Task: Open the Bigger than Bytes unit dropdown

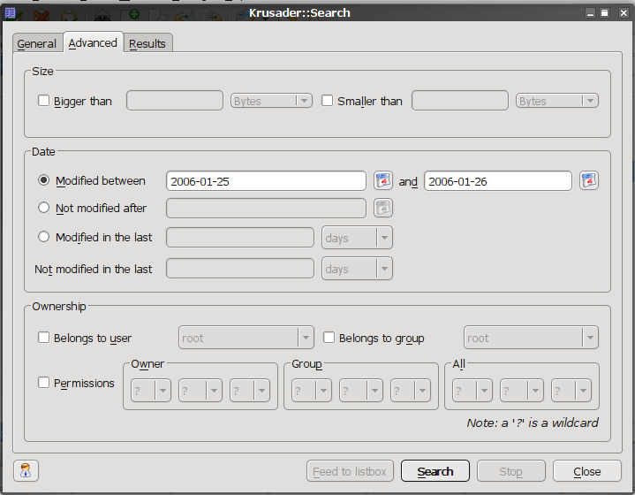Action: click(x=271, y=101)
